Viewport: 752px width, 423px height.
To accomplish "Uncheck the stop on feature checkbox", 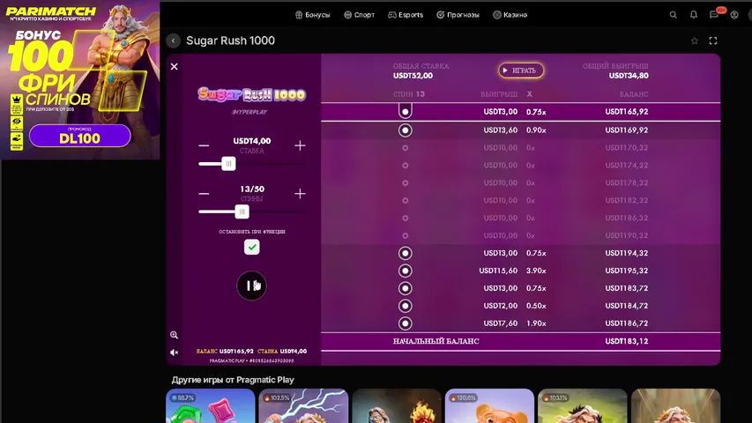I will pos(252,247).
